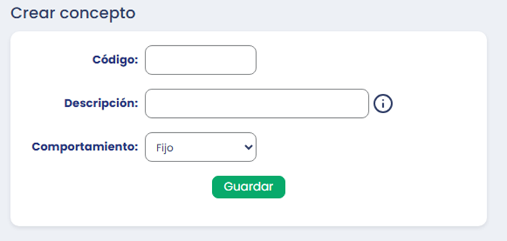Click into the Descripción text box
Image resolution: width=507 pixels, height=241 pixels.
[x=256, y=104]
